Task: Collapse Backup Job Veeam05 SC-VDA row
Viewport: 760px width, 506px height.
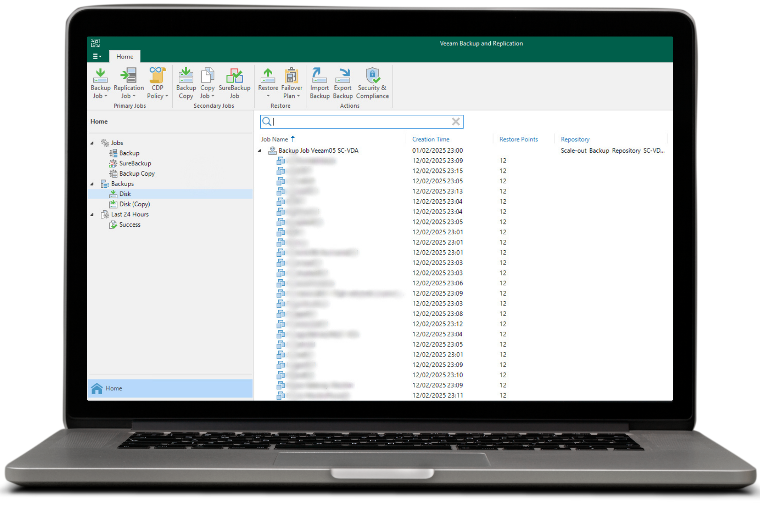Action: [x=259, y=151]
